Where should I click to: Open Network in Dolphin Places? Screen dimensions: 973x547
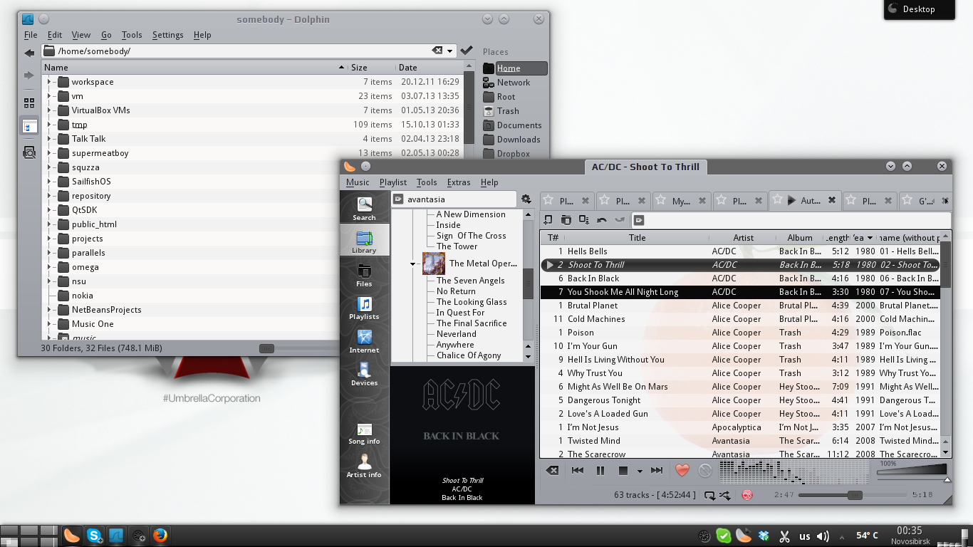coord(514,83)
